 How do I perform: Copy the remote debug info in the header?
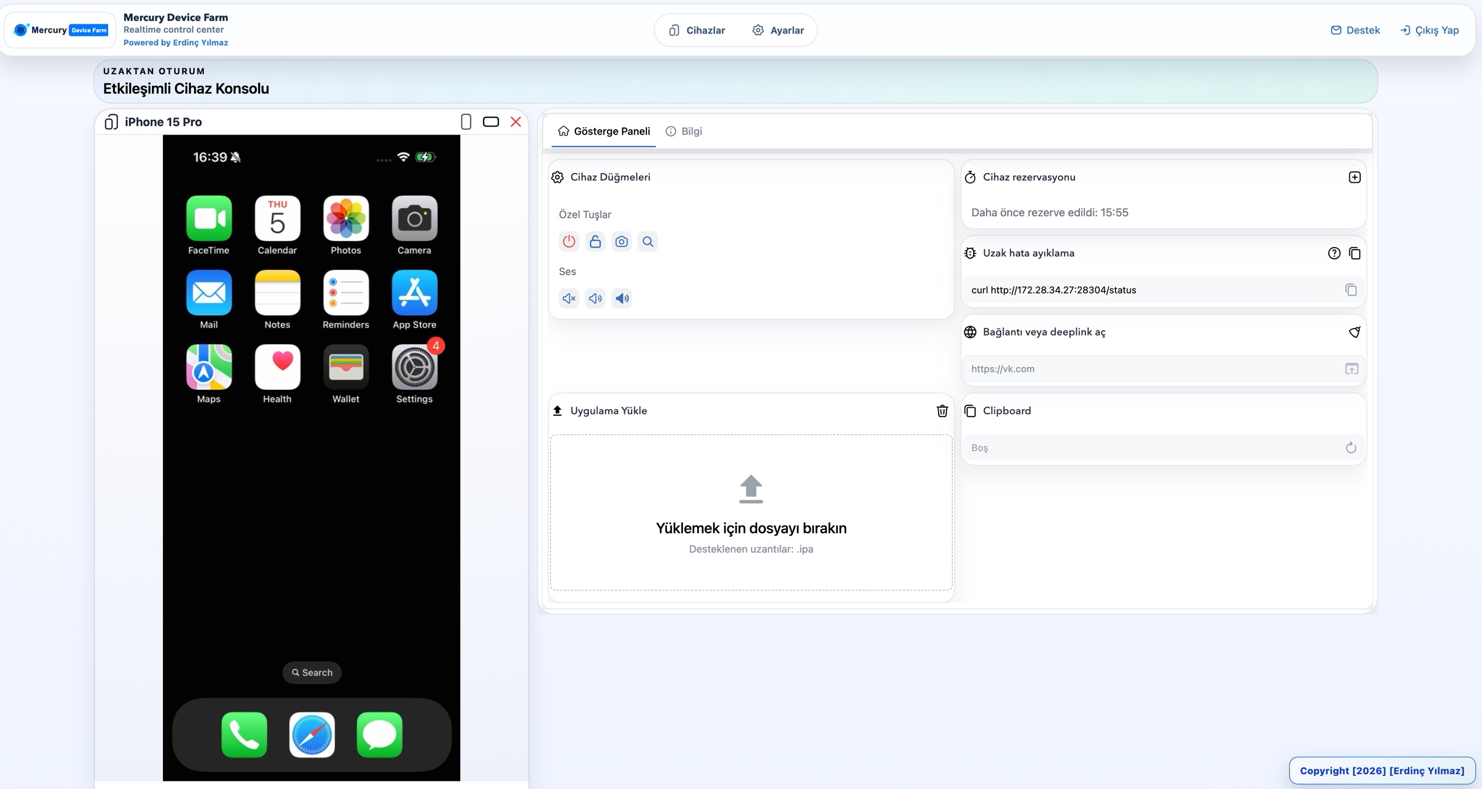click(x=1355, y=253)
